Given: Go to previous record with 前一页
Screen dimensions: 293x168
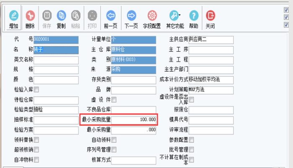Looking at the screenshot, I should [x=111, y=19].
